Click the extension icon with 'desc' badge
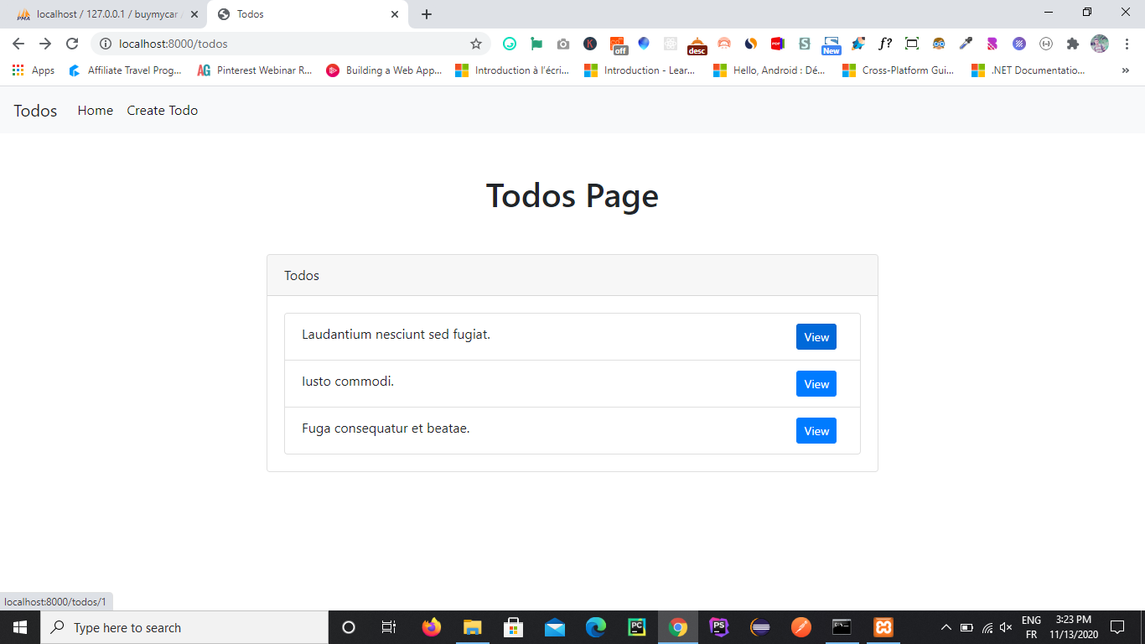Screen dimensions: 1145x644 [x=697, y=45]
